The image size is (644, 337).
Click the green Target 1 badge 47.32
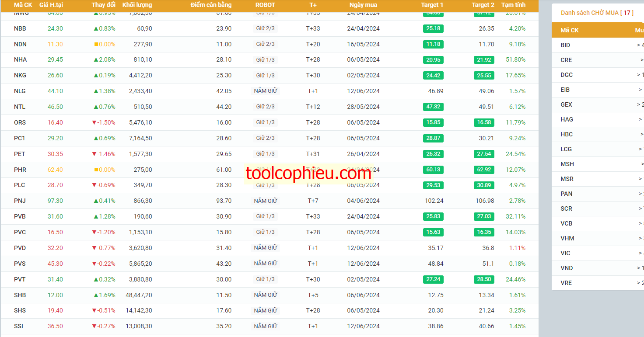point(433,107)
